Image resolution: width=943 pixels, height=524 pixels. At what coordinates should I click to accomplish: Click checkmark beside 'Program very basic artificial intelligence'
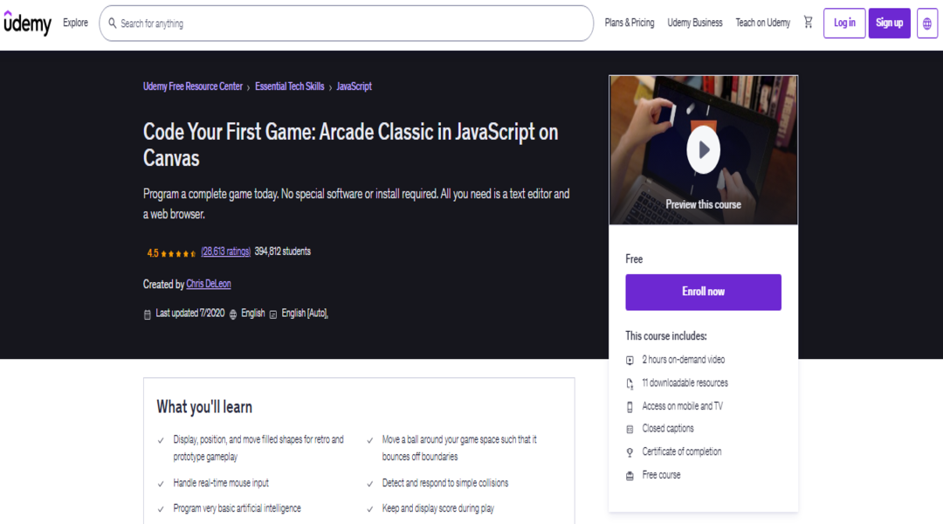pyautogui.click(x=161, y=509)
